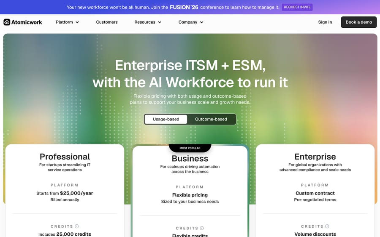This screenshot has width=380, height=237.
Task: Select the Professional plan heading
Action: (65, 157)
